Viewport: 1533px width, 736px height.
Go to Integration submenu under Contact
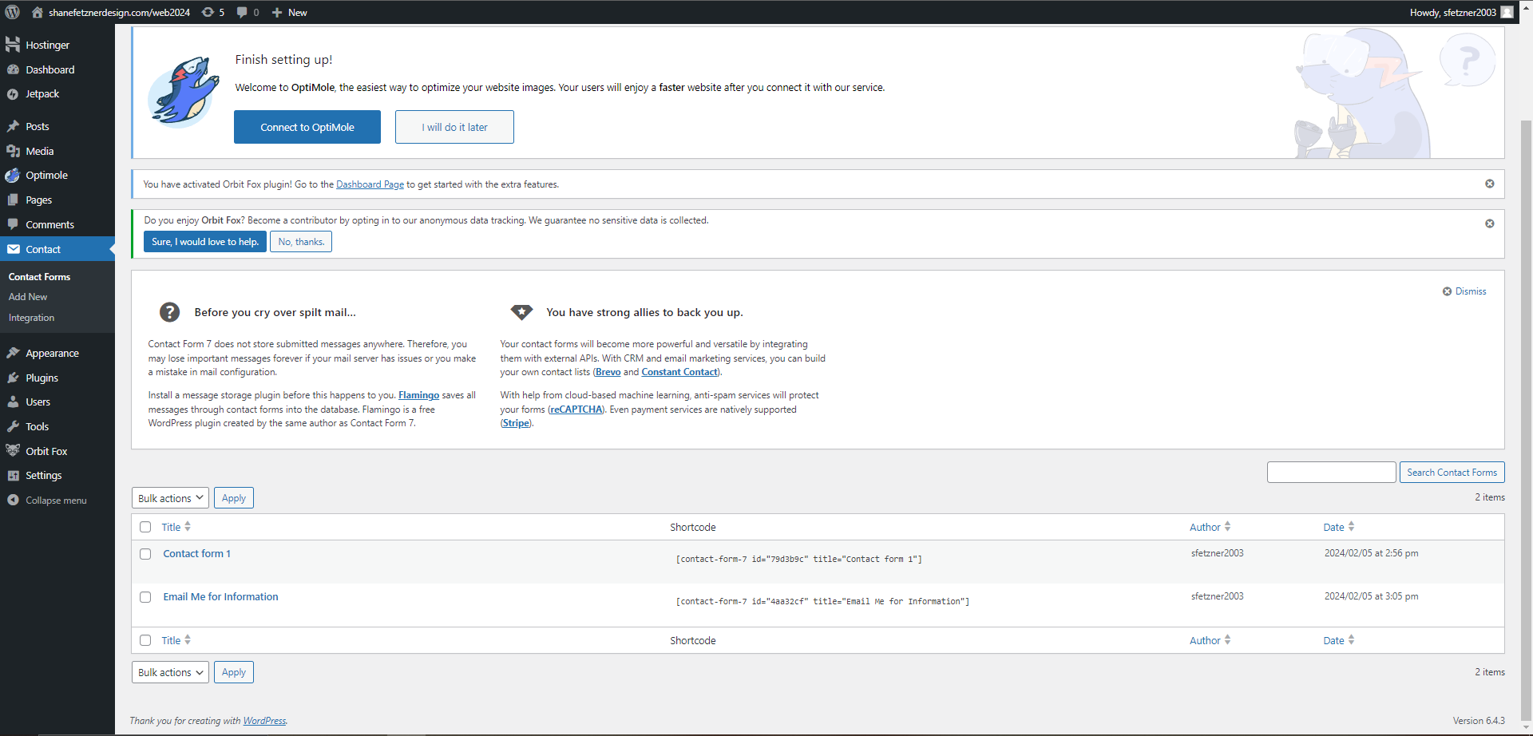31,318
